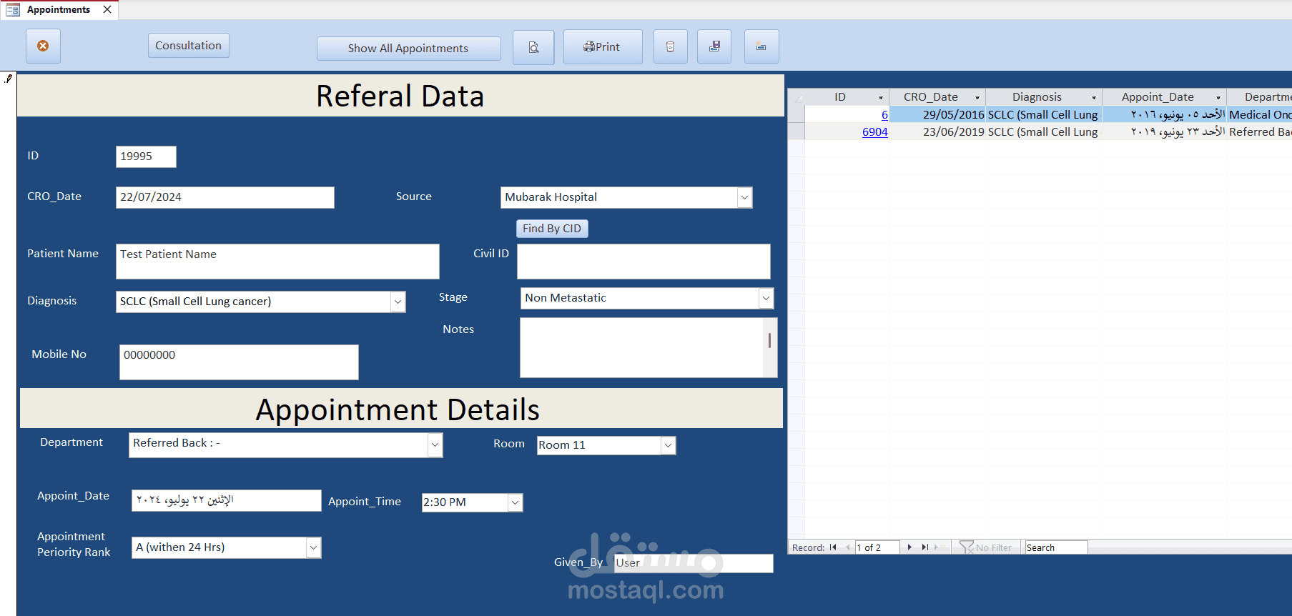Select row selector of record 6

[x=797, y=115]
